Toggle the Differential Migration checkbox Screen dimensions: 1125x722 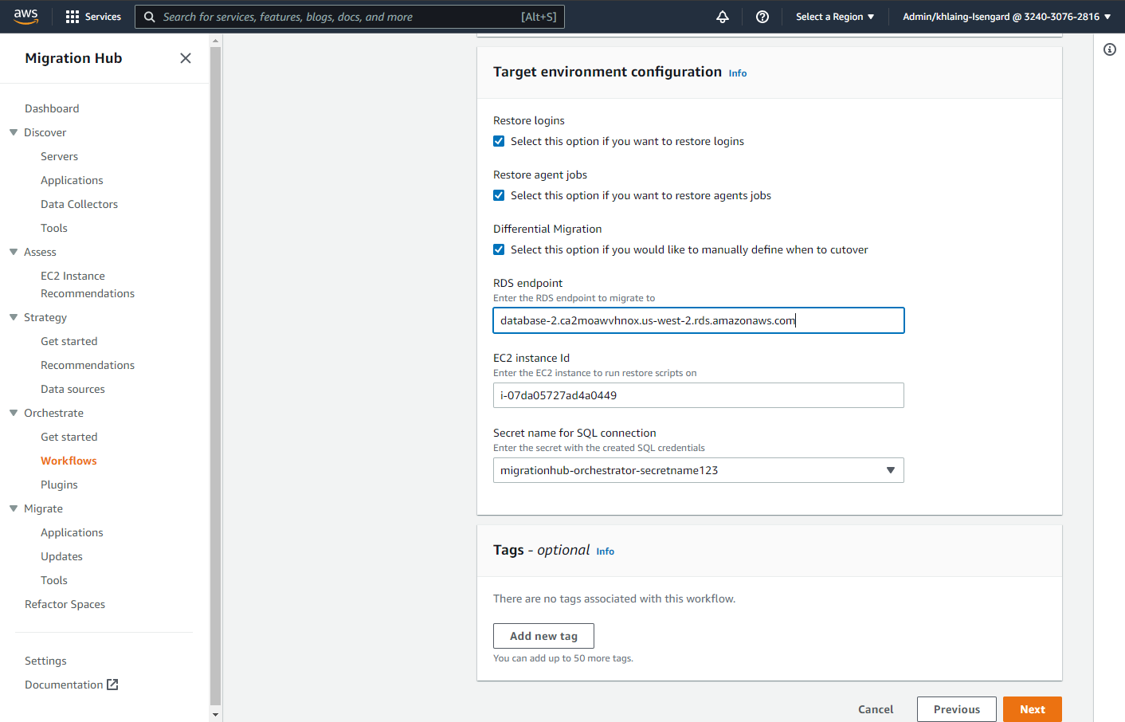click(x=499, y=249)
